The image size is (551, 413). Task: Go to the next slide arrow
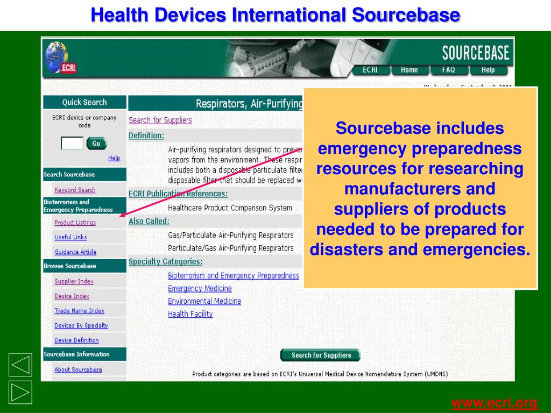20,392
